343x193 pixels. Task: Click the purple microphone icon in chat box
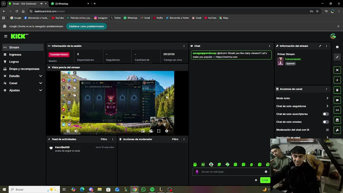click(x=197, y=172)
